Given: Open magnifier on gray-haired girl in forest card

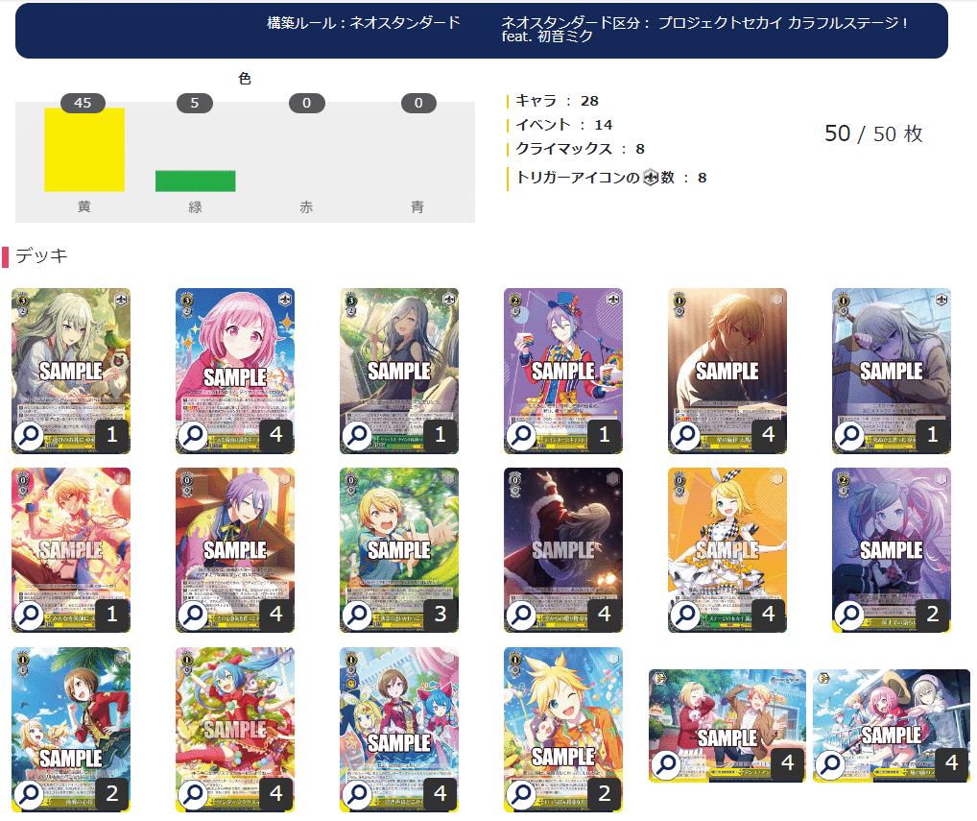Looking at the screenshot, I should (x=357, y=436).
